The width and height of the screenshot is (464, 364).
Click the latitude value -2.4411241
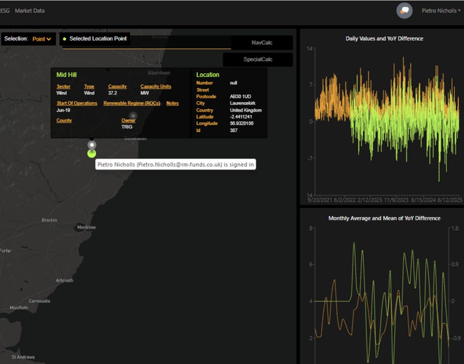241,117
